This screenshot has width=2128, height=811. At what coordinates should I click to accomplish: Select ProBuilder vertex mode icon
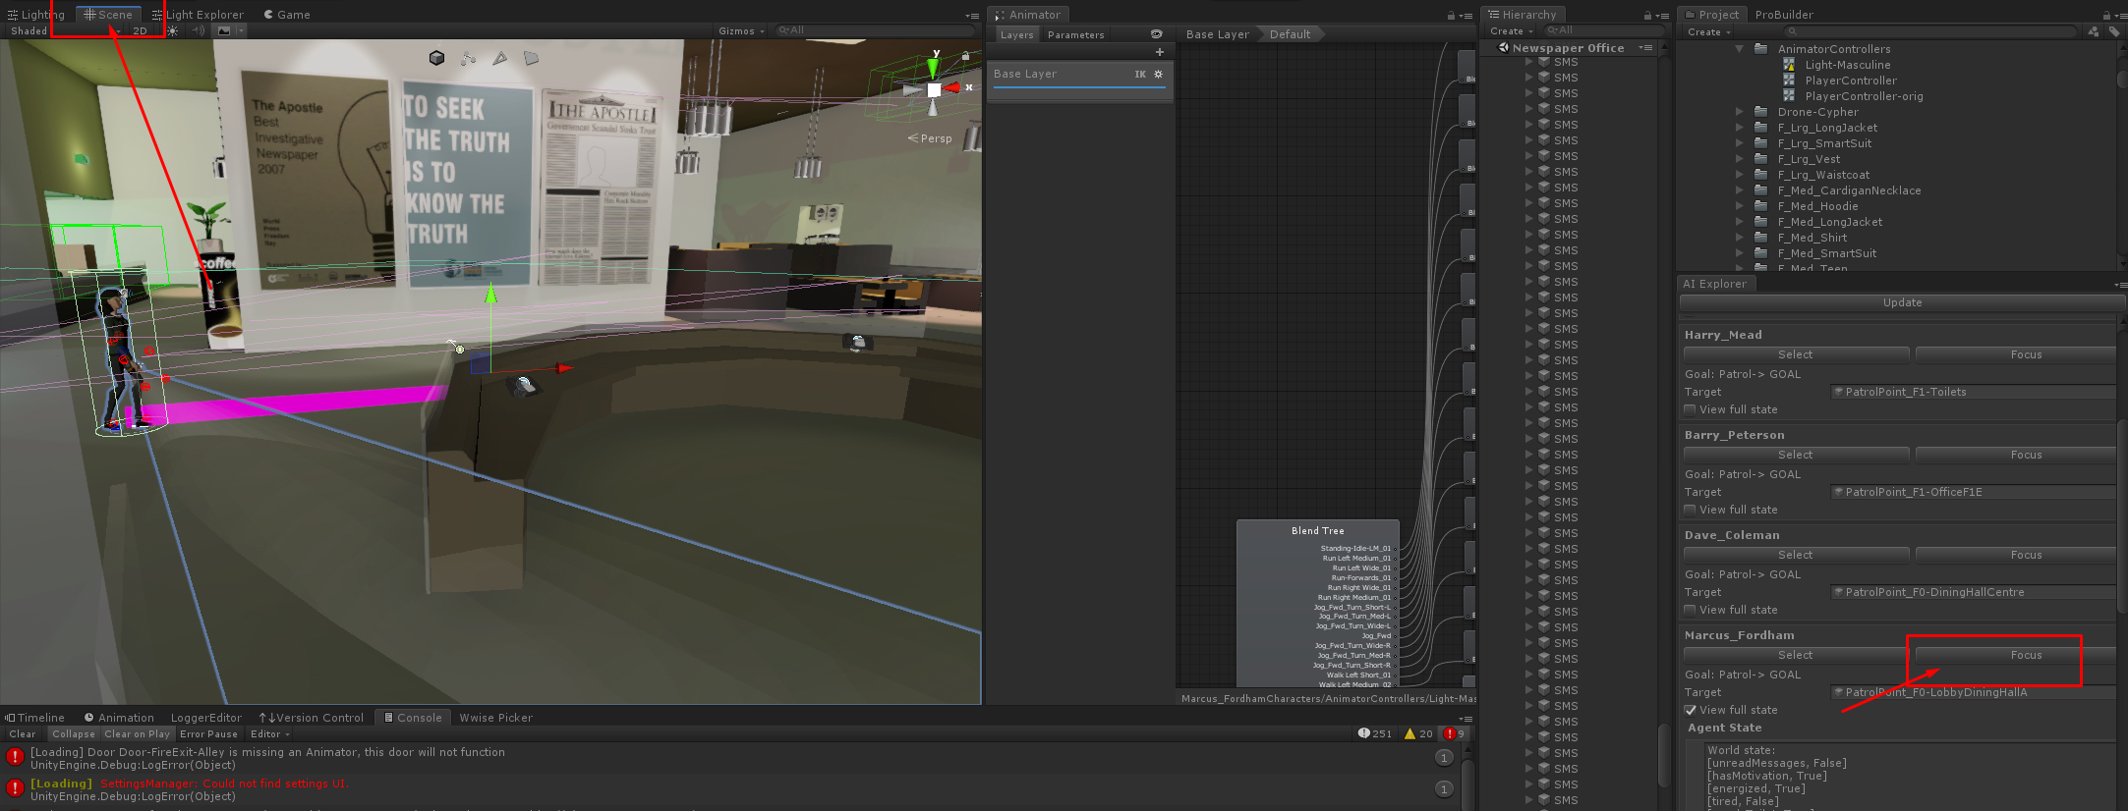tap(468, 58)
